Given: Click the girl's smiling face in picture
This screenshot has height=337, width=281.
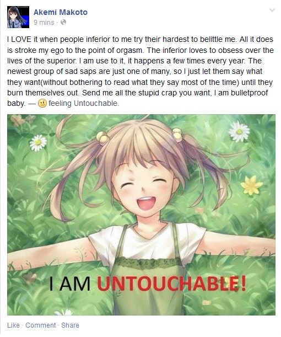Looking at the screenshot, I should [x=145, y=189].
